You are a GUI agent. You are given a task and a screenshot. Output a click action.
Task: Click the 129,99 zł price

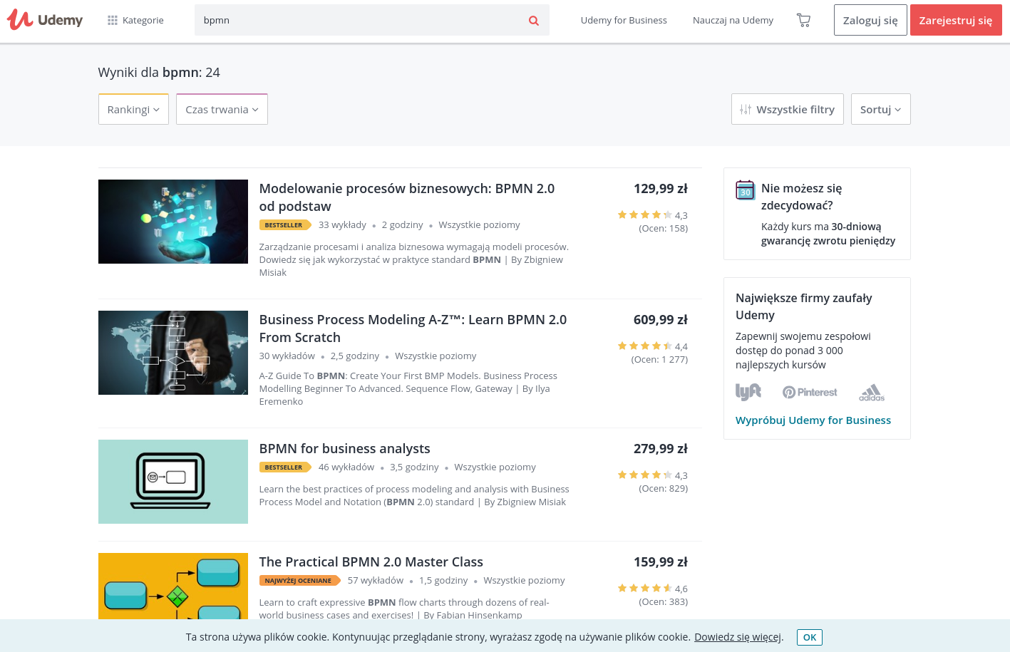[x=660, y=189]
